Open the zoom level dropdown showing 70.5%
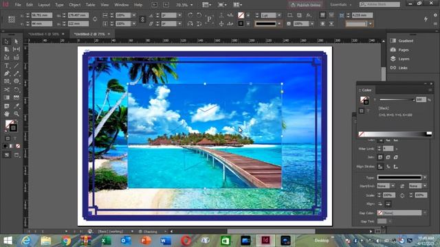This screenshot has height=247, width=440. 192,5
